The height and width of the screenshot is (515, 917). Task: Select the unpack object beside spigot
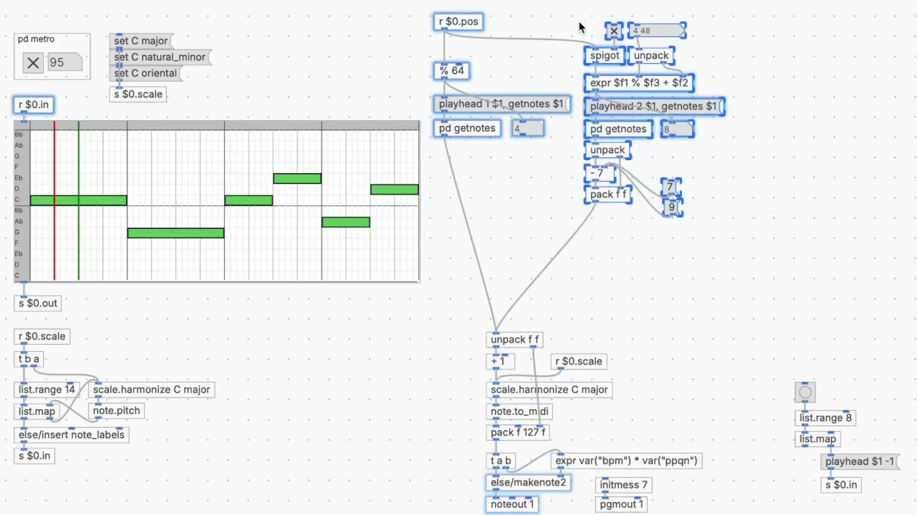coord(651,56)
